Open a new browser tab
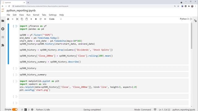 click(x=28, y=2)
